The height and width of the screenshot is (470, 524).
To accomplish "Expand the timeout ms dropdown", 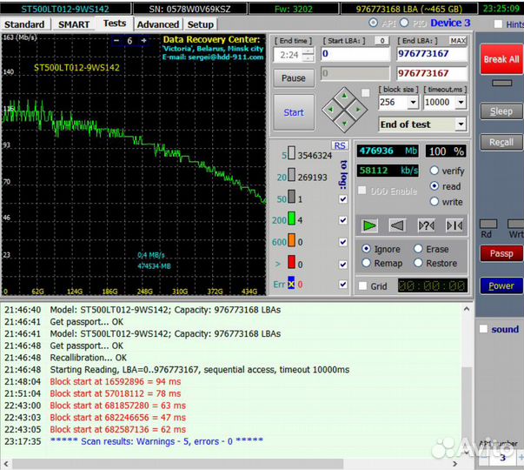I will (x=460, y=102).
